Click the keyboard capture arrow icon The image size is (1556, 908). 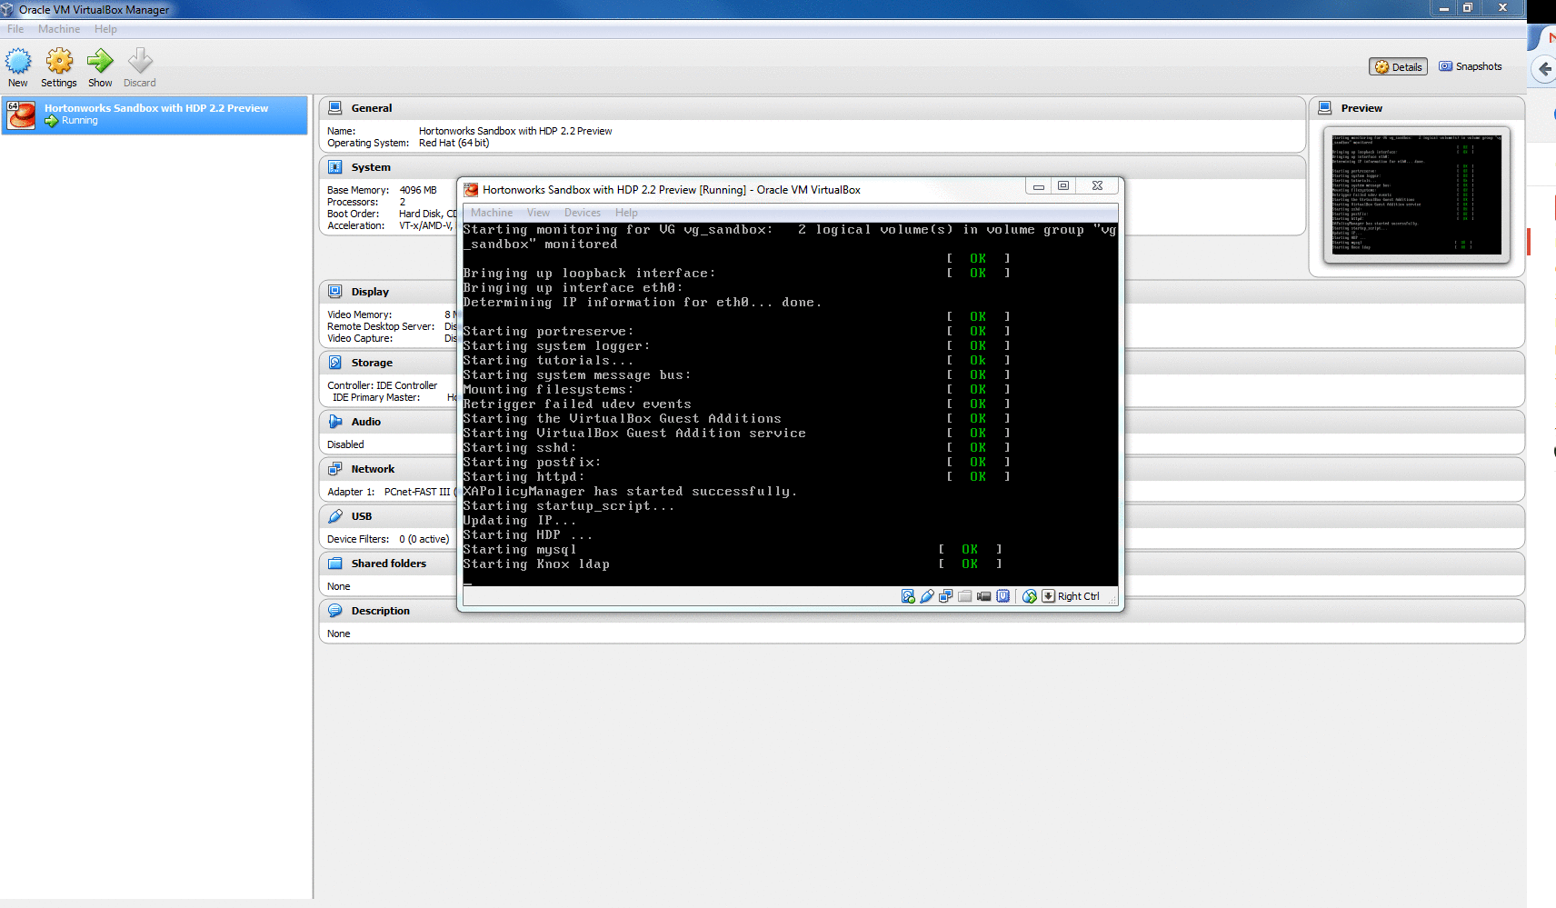coord(1048,596)
